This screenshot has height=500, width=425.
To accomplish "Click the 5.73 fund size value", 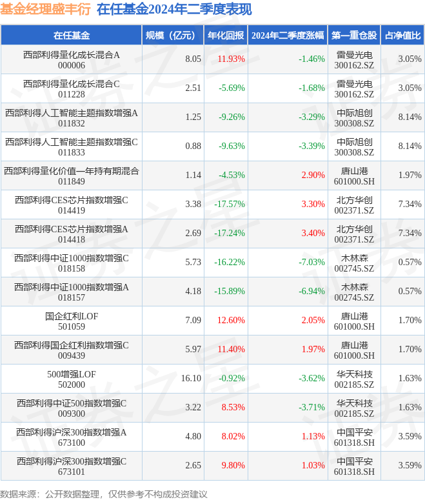I will pyautogui.click(x=193, y=262).
